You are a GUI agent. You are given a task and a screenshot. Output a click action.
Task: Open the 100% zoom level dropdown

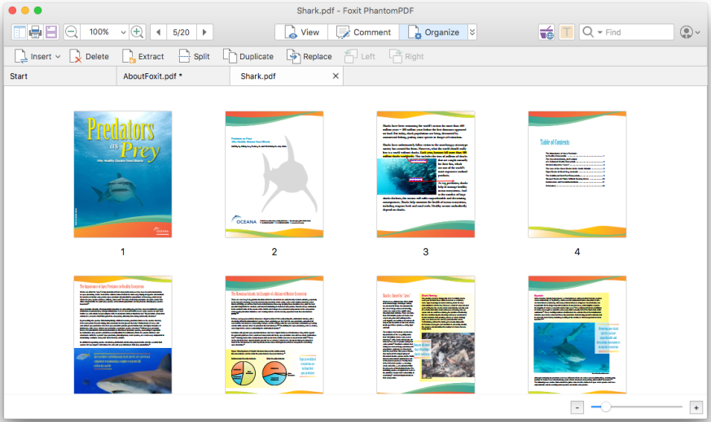coord(123,33)
